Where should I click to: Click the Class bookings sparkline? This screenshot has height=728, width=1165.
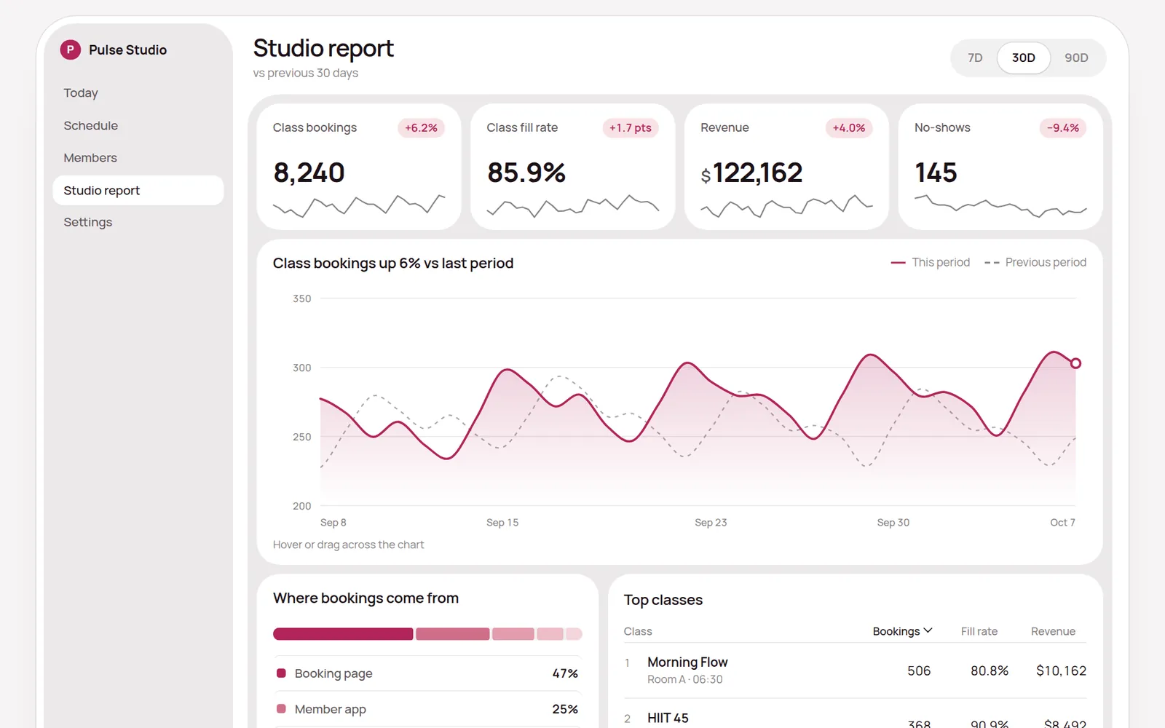point(359,206)
